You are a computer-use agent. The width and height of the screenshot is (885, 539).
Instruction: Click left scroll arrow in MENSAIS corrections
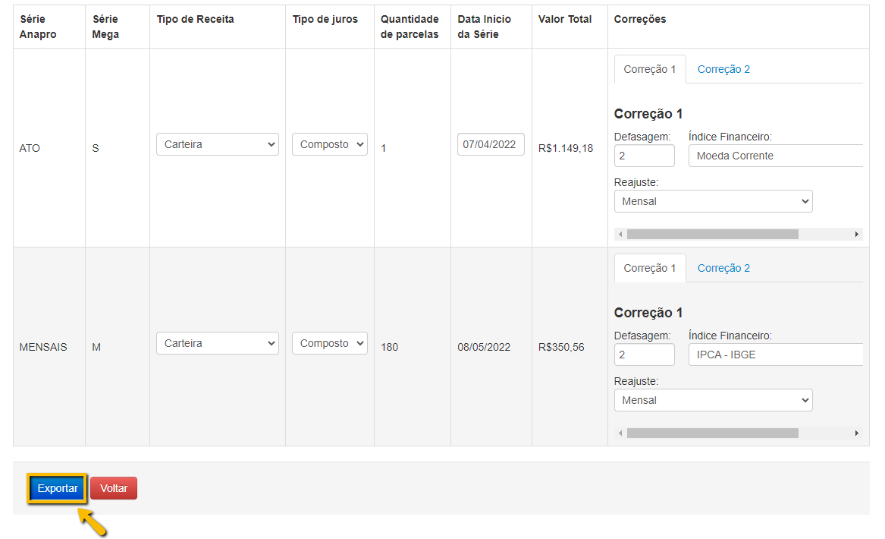click(620, 433)
